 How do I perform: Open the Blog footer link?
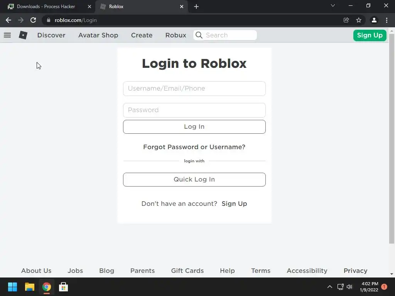(106, 271)
